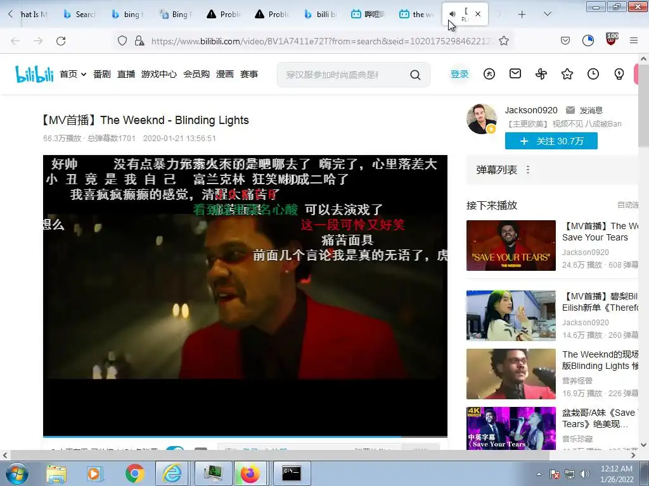Open the creator center lightbulb icon

click(619, 74)
